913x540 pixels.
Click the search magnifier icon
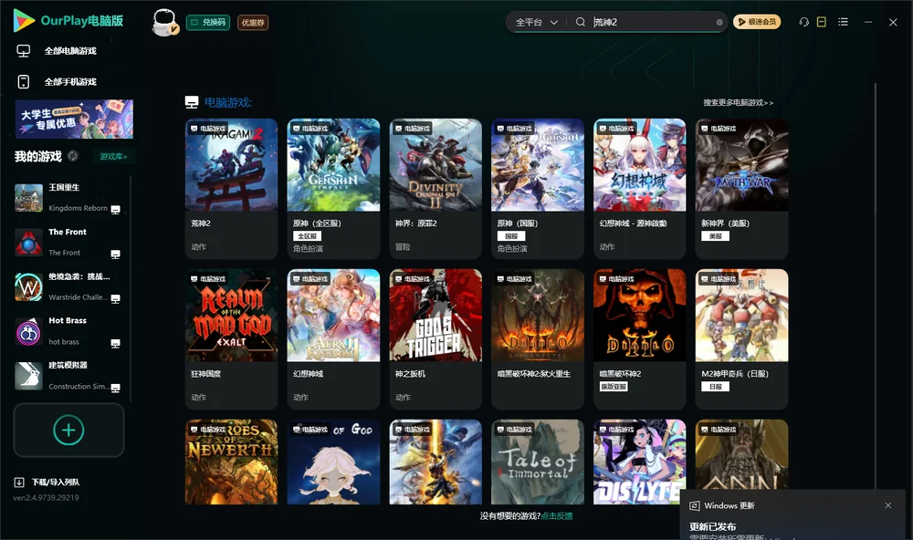coord(581,22)
